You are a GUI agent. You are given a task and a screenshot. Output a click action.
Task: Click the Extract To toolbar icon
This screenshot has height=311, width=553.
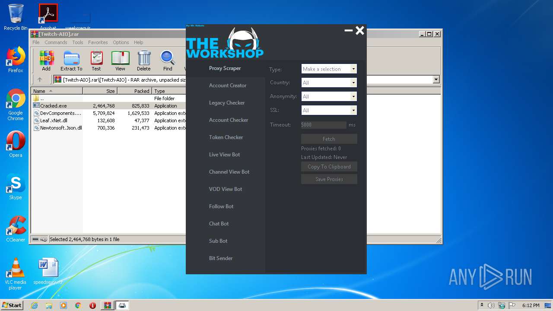click(x=71, y=61)
